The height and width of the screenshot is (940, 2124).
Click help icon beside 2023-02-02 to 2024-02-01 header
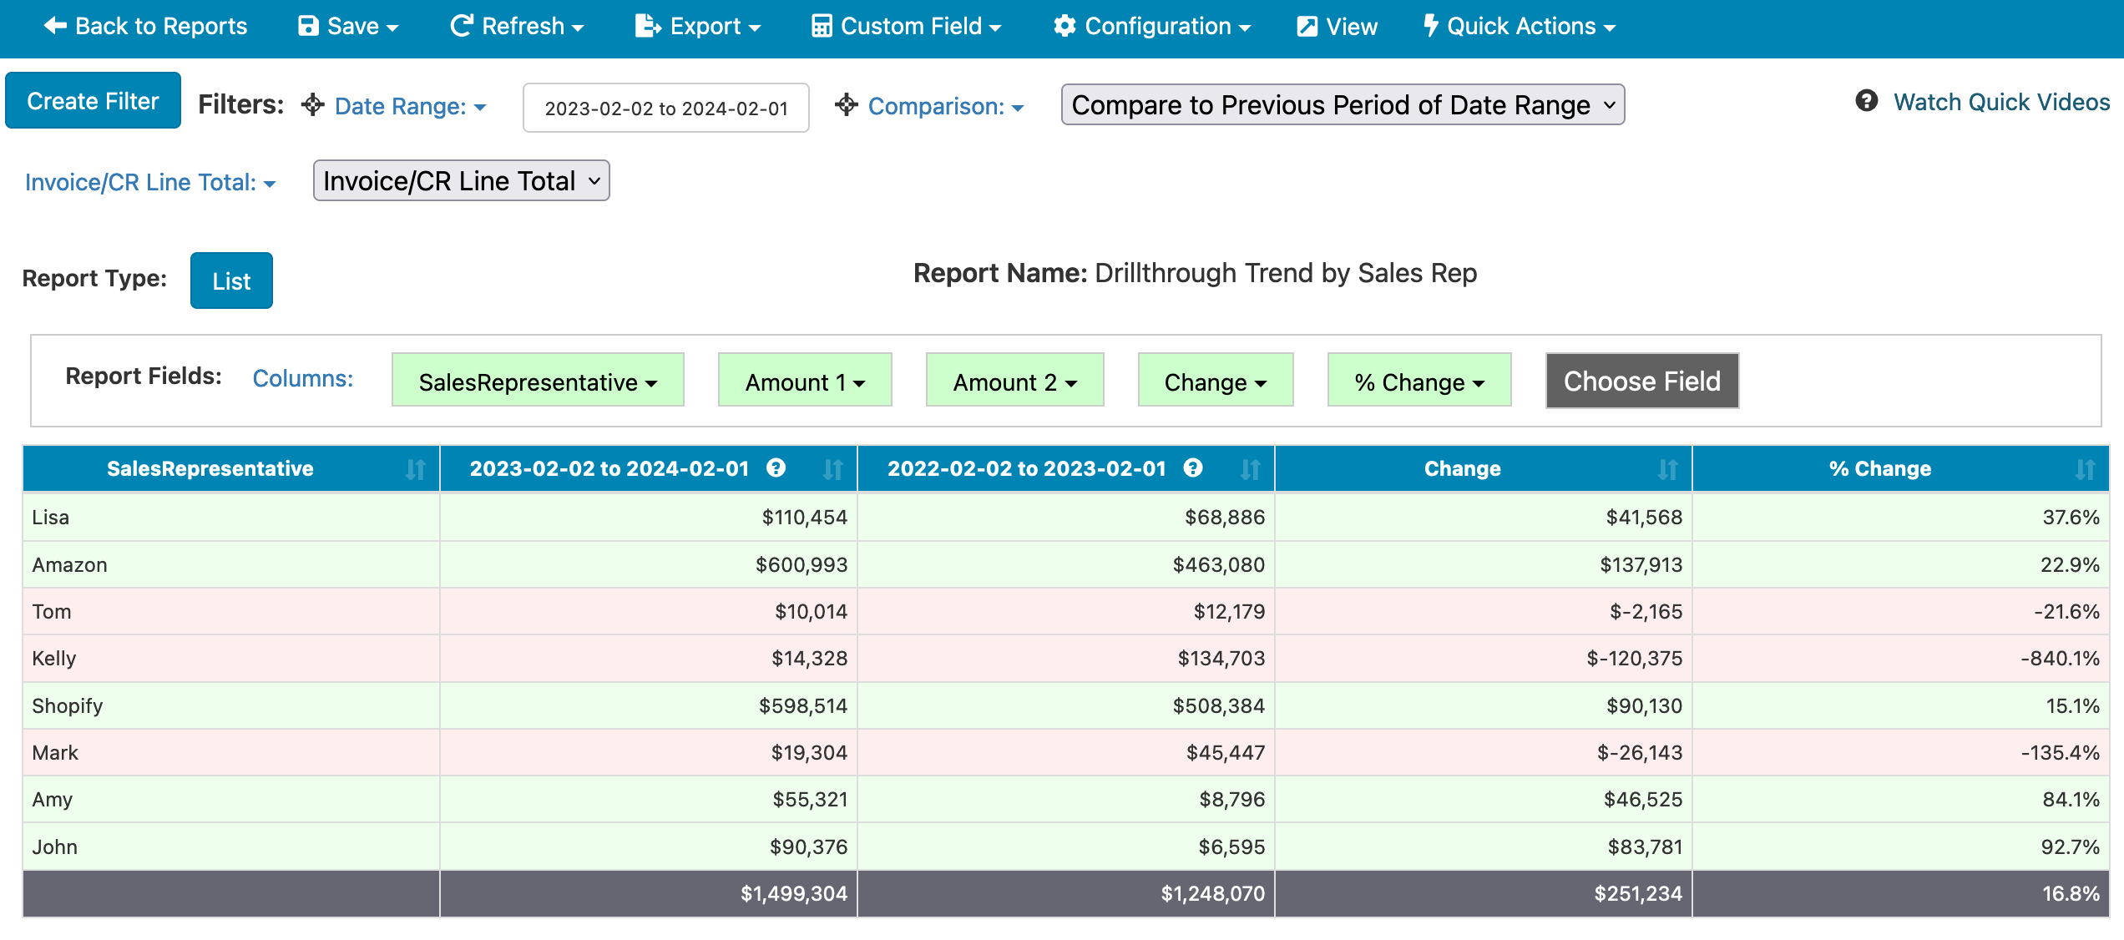point(776,468)
